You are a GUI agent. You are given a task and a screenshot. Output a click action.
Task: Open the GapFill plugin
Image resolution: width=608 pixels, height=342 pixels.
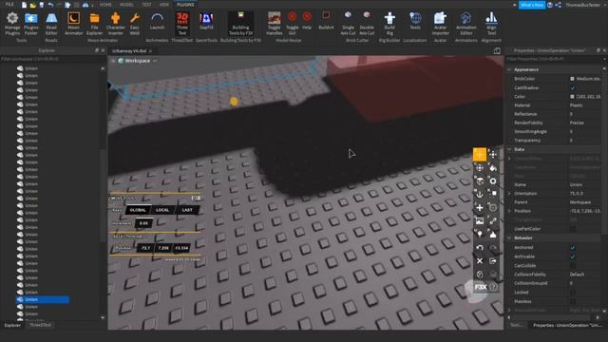coord(206,22)
